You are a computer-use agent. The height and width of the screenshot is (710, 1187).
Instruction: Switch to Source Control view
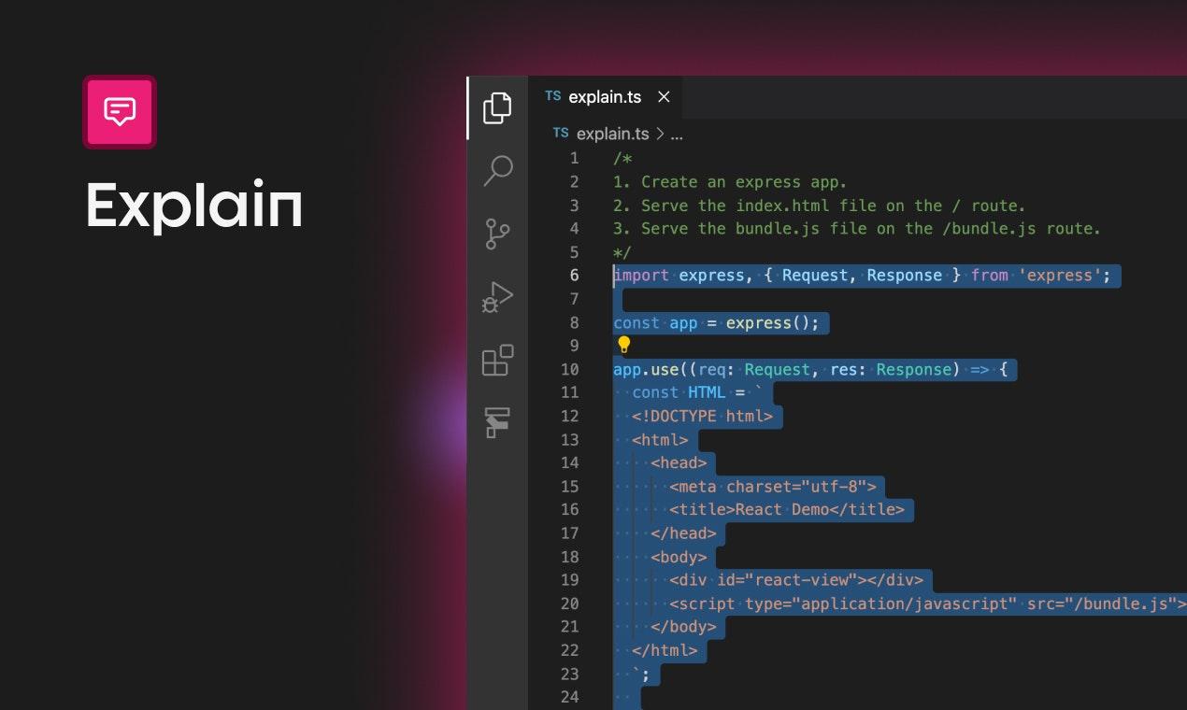click(x=497, y=234)
